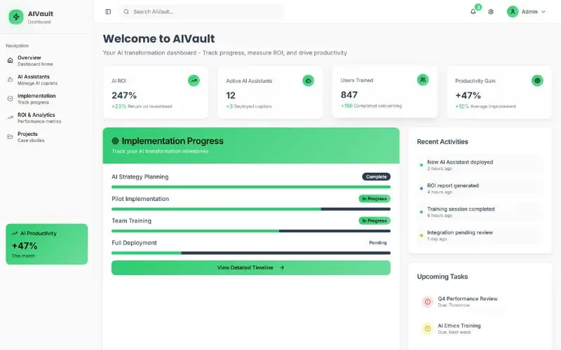The height and width of the screenshot is (350, 561).
Task: Click the AIVault lightning bolt logo
Action: pos(16,17)
